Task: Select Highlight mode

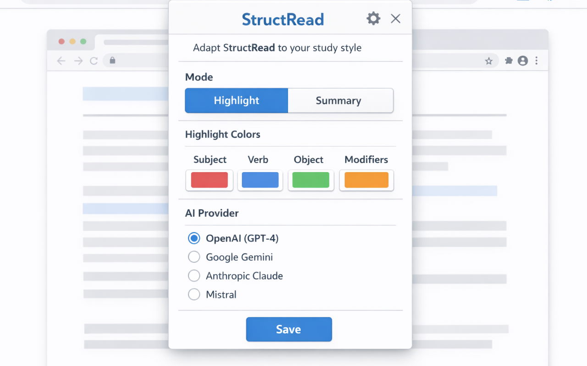Action: 237,101
